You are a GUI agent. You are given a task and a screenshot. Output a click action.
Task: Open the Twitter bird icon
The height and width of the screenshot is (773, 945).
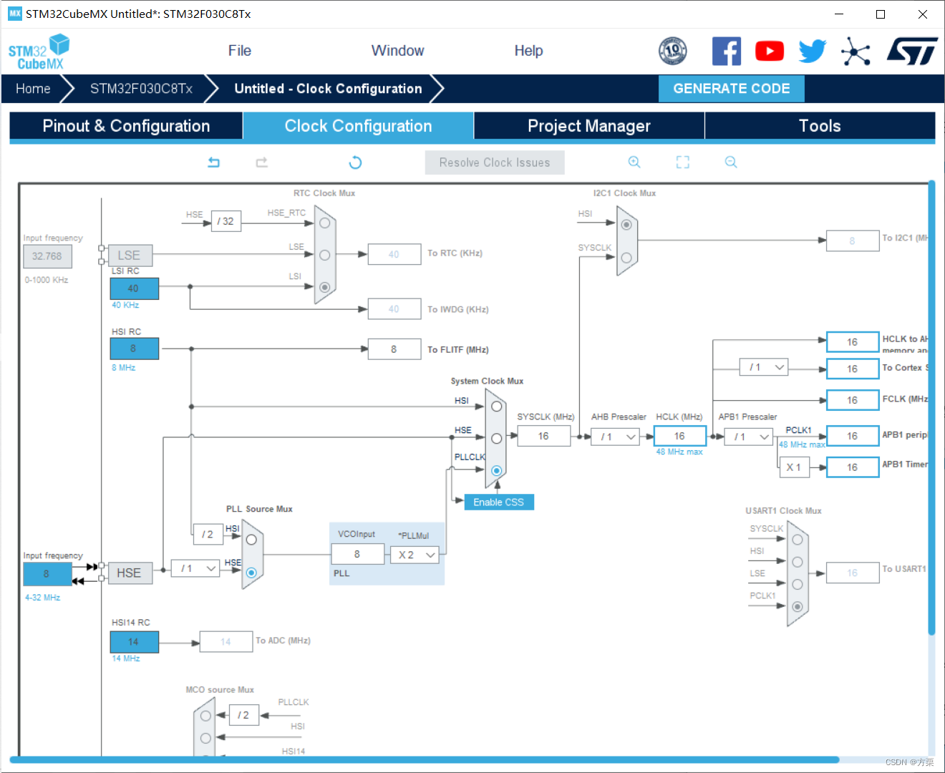[x=813, y=52]
